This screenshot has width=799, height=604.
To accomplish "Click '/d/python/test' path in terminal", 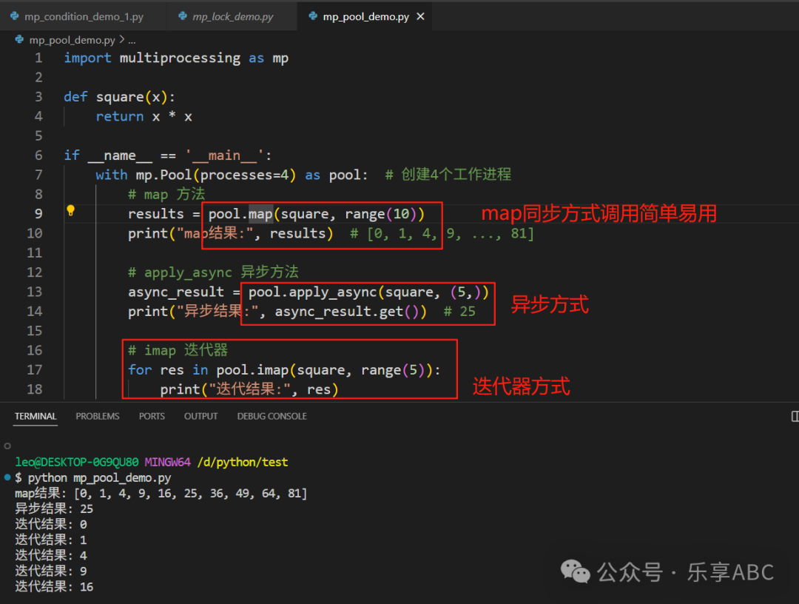I will coord(243,463).
